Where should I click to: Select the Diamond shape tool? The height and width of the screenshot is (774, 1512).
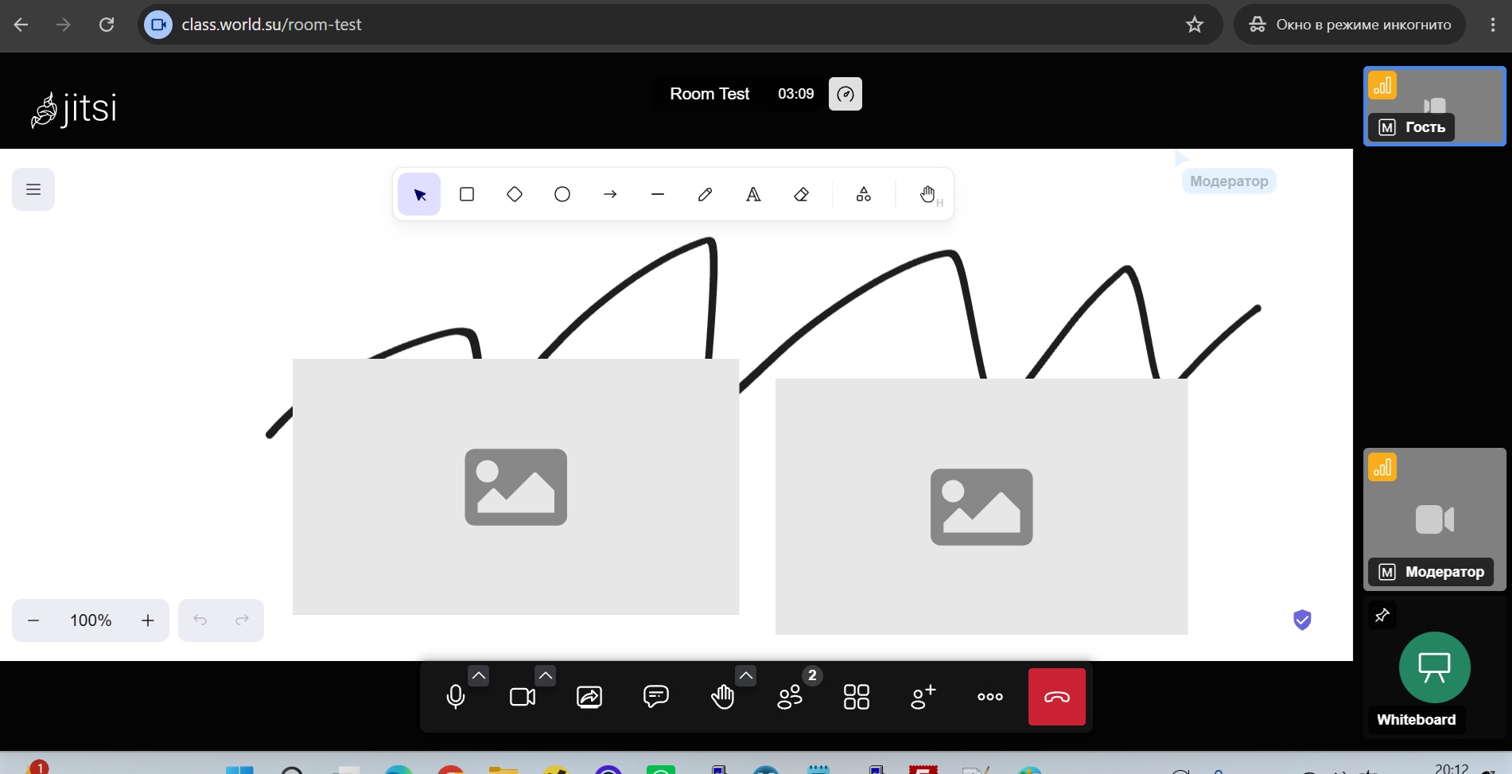pos(515,194)
